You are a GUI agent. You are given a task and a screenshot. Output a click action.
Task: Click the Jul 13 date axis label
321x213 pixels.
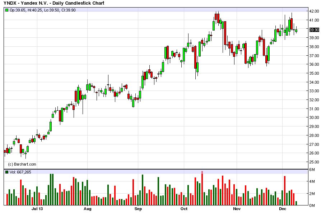point(37,209)
